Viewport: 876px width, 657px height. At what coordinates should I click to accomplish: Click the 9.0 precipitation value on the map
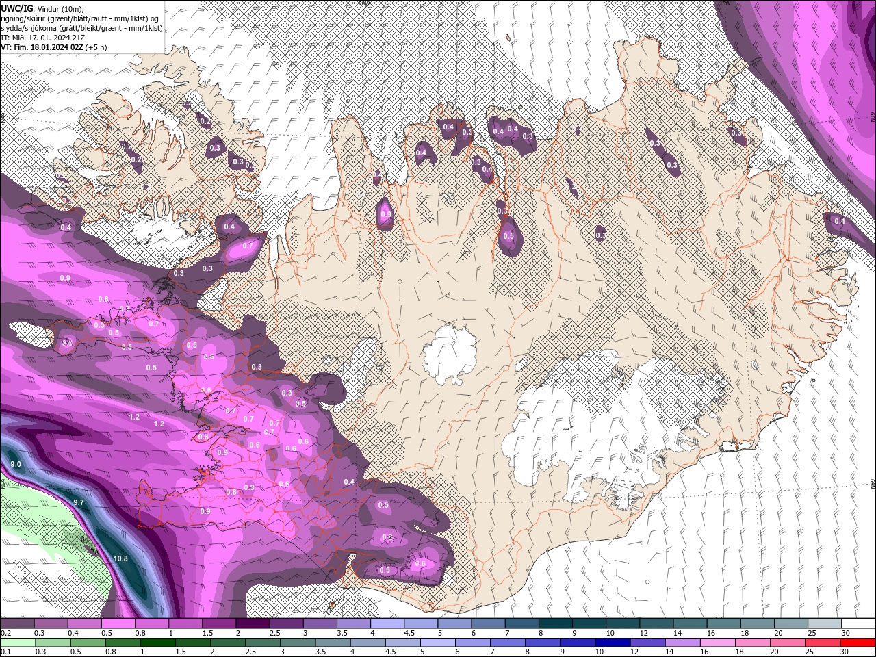16,464
